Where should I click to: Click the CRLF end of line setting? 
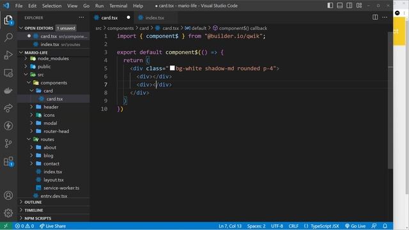click(293, 226)
